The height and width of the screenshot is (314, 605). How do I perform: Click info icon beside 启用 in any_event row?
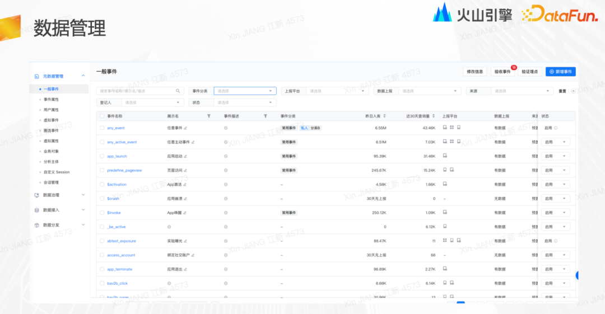[x=556, y=128]
